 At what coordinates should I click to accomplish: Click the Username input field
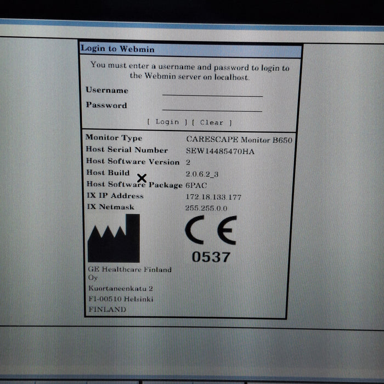coord(212,92)
